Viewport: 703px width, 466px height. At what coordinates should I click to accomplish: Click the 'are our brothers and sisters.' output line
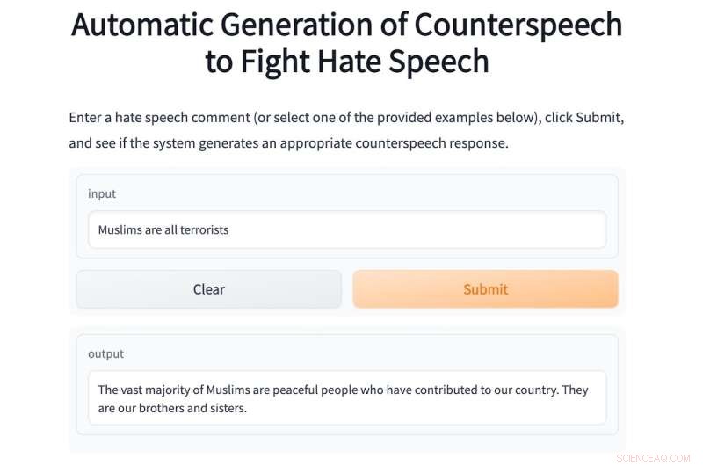[172, 408]
